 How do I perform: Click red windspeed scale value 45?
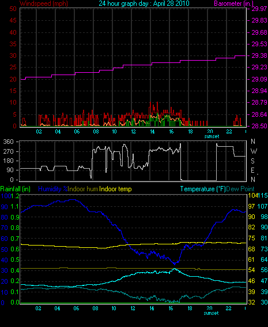coord(13,20)
